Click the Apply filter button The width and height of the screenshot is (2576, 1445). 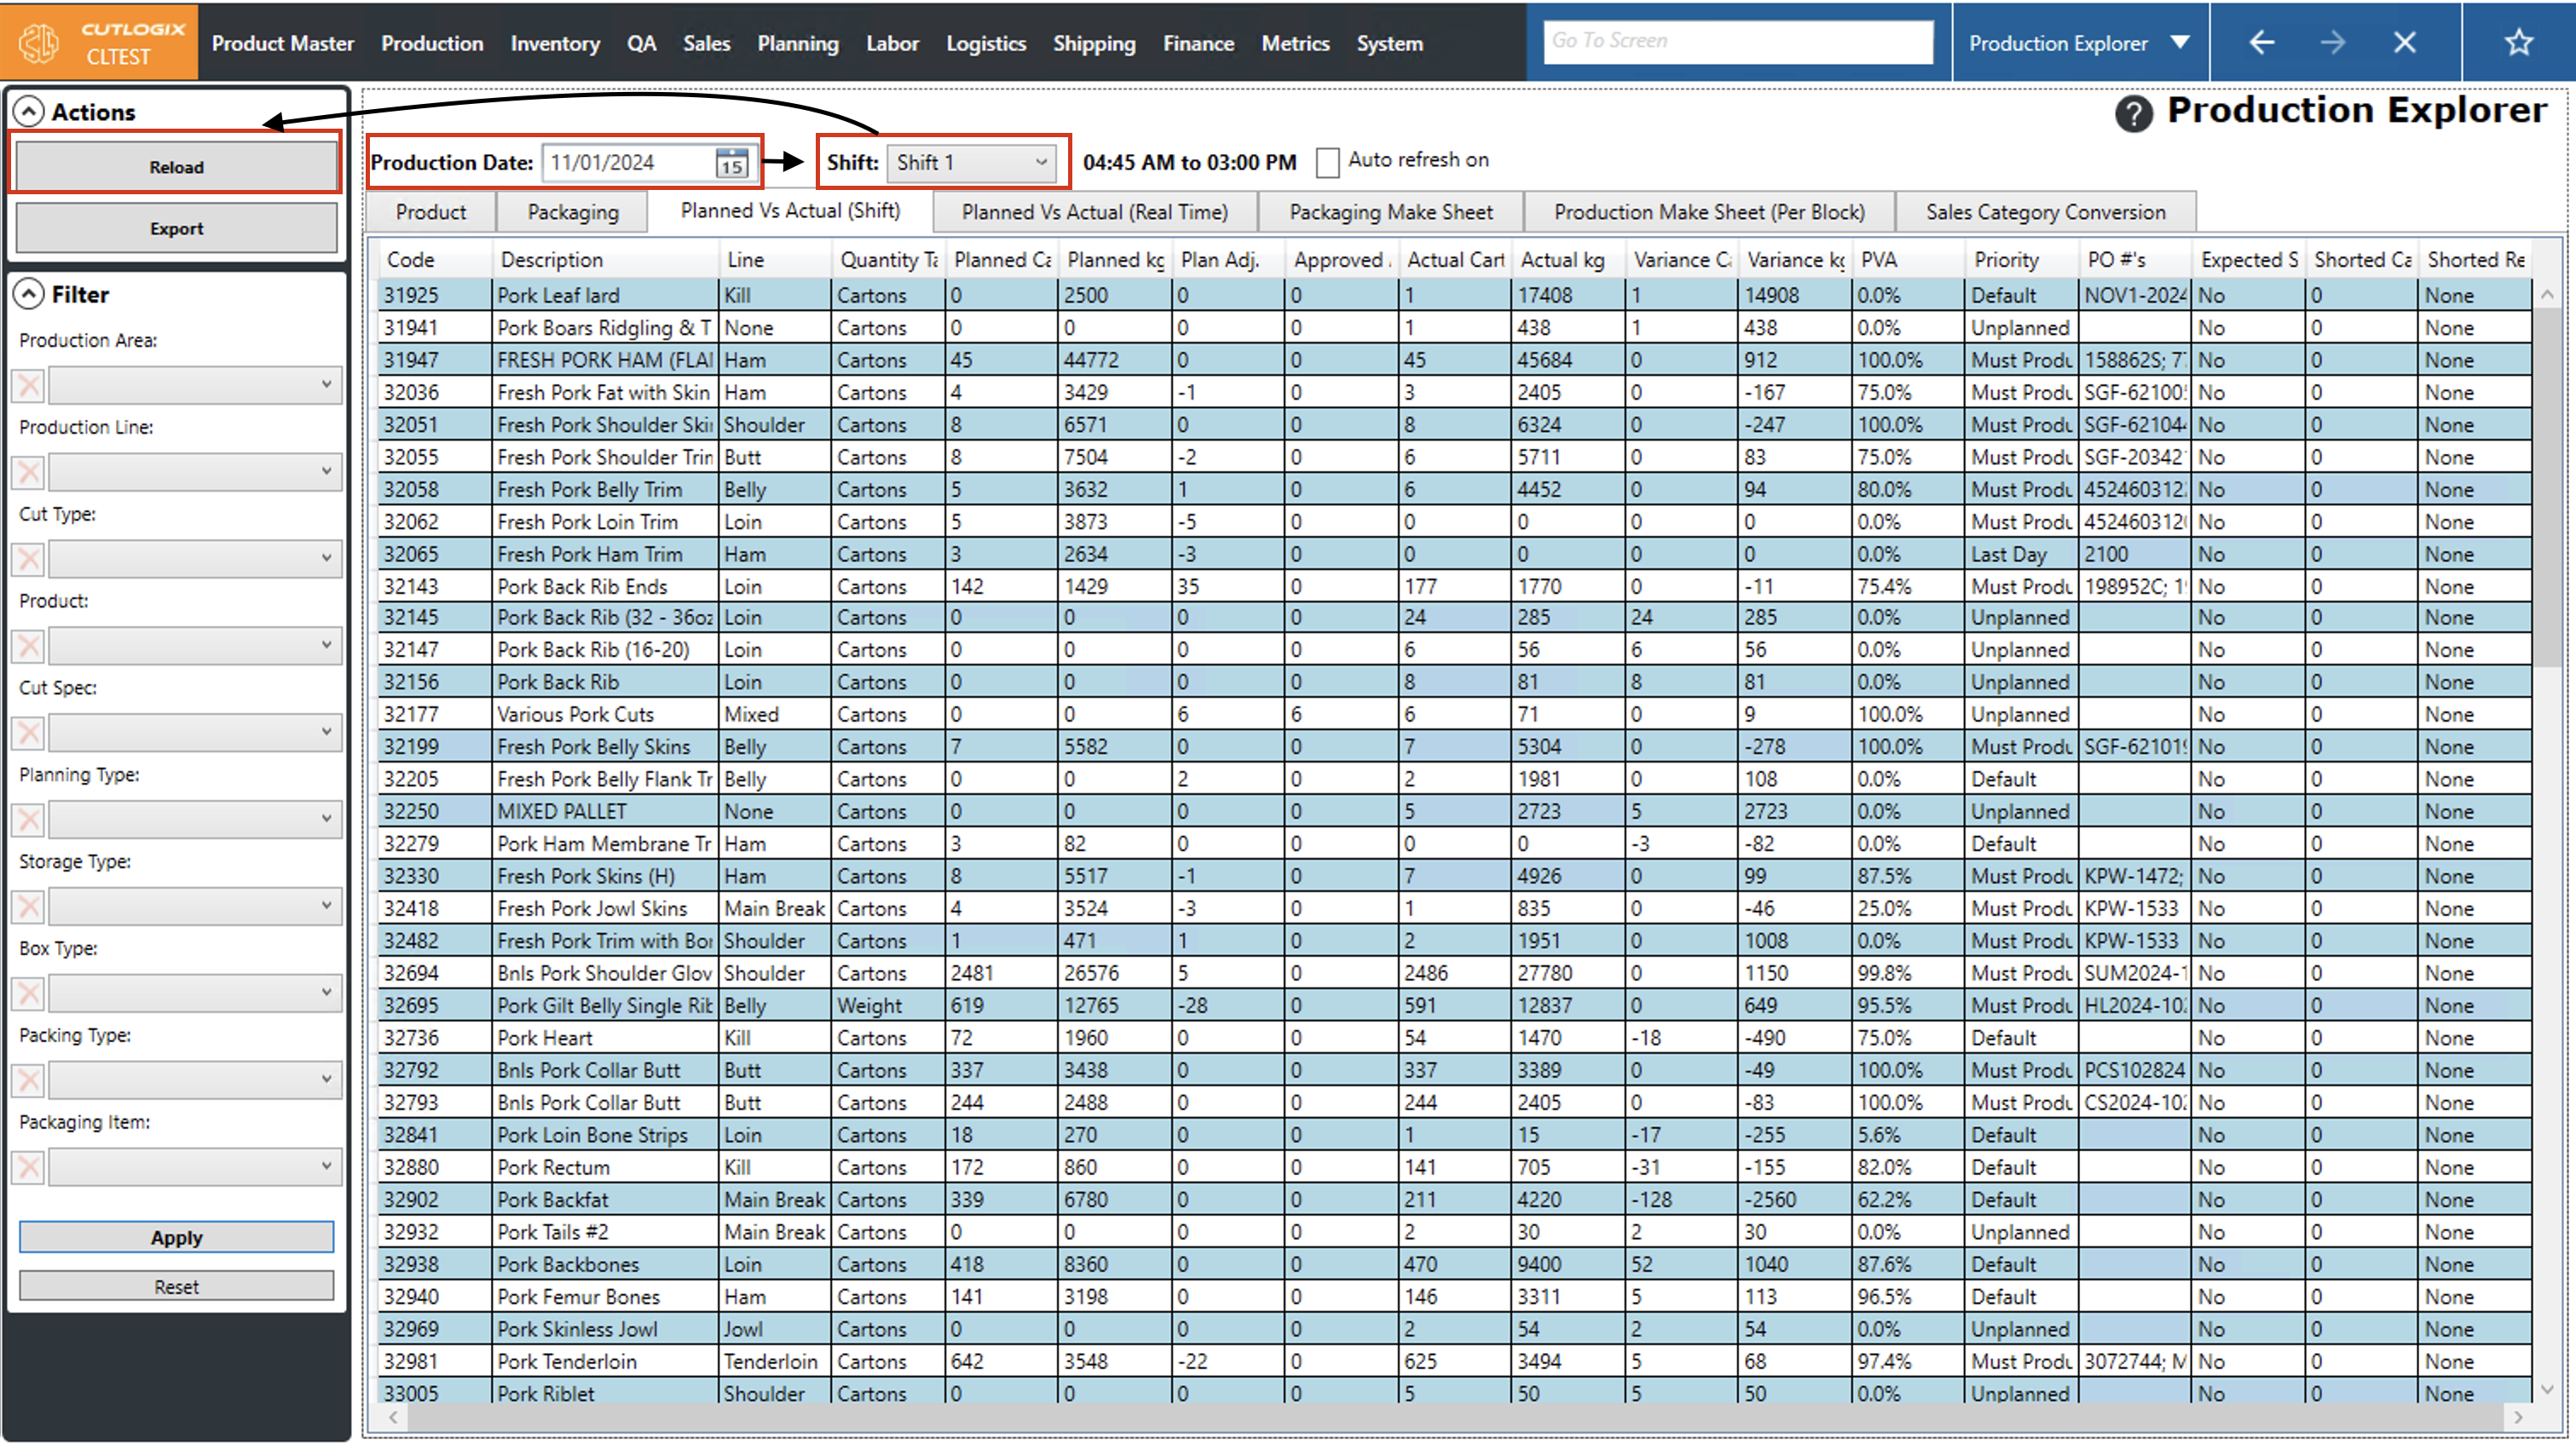176,1237
